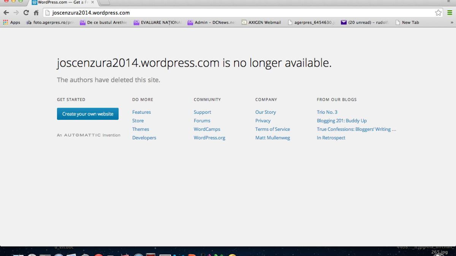The height and width of the screenshot is (256, 456).
Task: Open the Chrome menu icon at top right
Action: [x=450, y=12]
